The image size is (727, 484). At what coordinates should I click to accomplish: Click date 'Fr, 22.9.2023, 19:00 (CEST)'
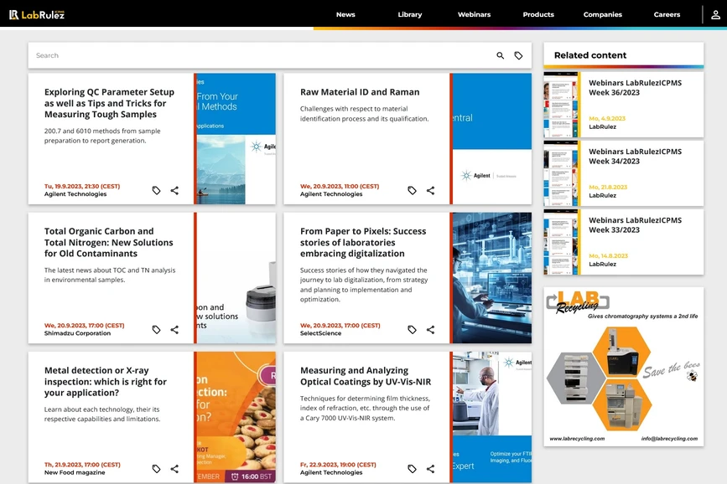coord(338,465)
